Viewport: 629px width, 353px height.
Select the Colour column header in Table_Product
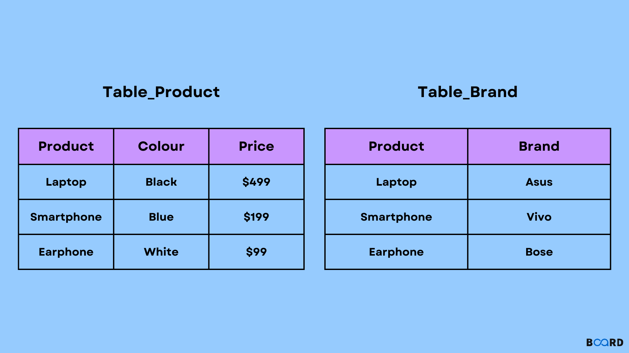point(160,145)
